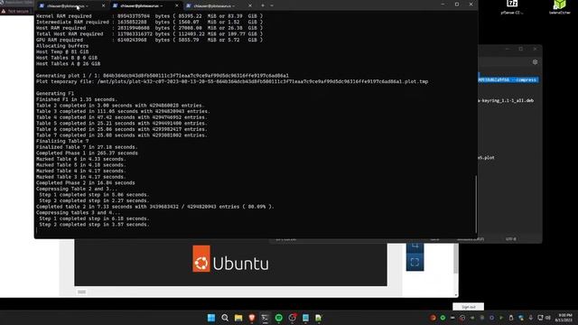The width and height of the screenshot is (578, 325).
Task: Click the 'Finalizing Table 7' line
Action: point(62,141)
